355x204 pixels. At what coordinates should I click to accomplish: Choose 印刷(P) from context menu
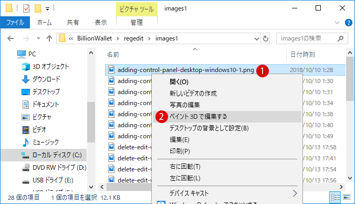227,151
